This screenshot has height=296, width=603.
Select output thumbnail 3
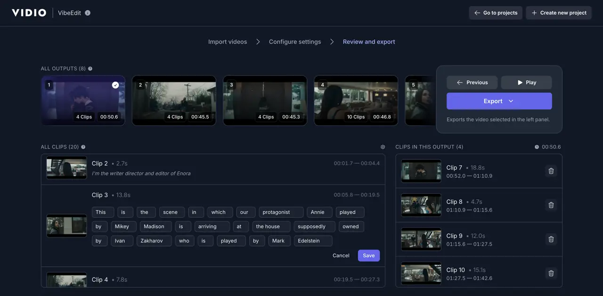click(265, 100)
